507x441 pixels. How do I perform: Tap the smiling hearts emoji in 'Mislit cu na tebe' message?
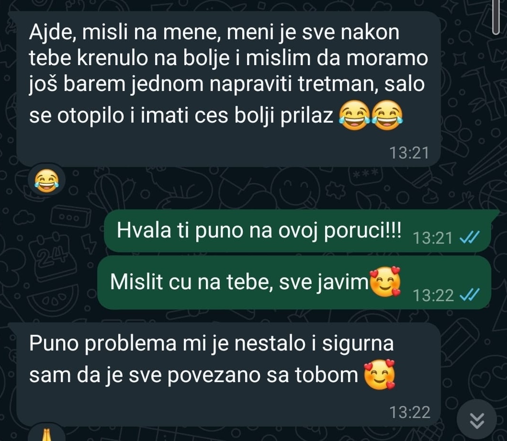[x=385, y=282]
